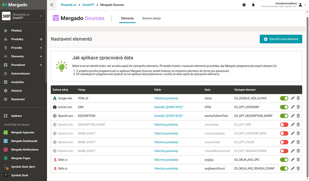This screenshot has width=309, height=181.
Task: Open the Produkty list icon
Action: click(41, 39)
